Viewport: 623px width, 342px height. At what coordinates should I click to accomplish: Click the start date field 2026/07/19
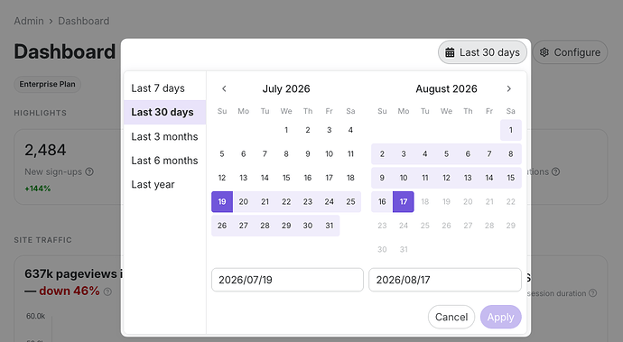287,280
